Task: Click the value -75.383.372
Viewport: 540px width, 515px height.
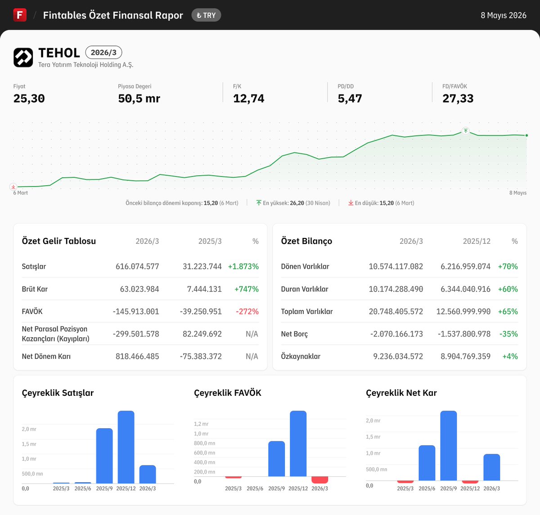Action: click(201, 356)
